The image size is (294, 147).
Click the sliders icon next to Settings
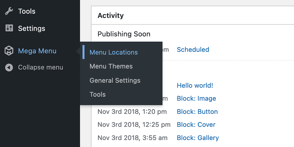point(9,28)
